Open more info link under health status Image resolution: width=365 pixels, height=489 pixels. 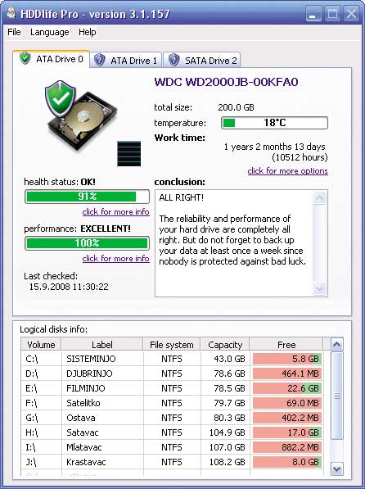[x=115, y=212]
